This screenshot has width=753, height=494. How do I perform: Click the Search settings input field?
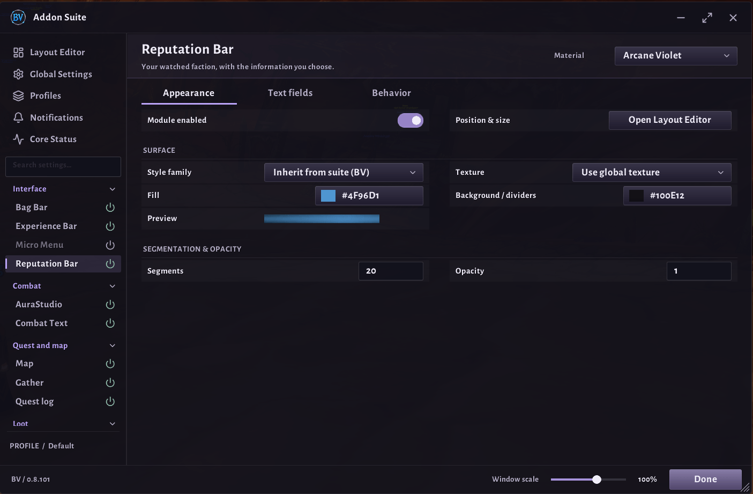(x=63, y=166)
